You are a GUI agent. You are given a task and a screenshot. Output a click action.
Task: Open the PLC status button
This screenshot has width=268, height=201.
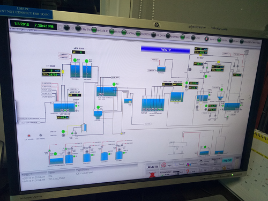(178, 173)
